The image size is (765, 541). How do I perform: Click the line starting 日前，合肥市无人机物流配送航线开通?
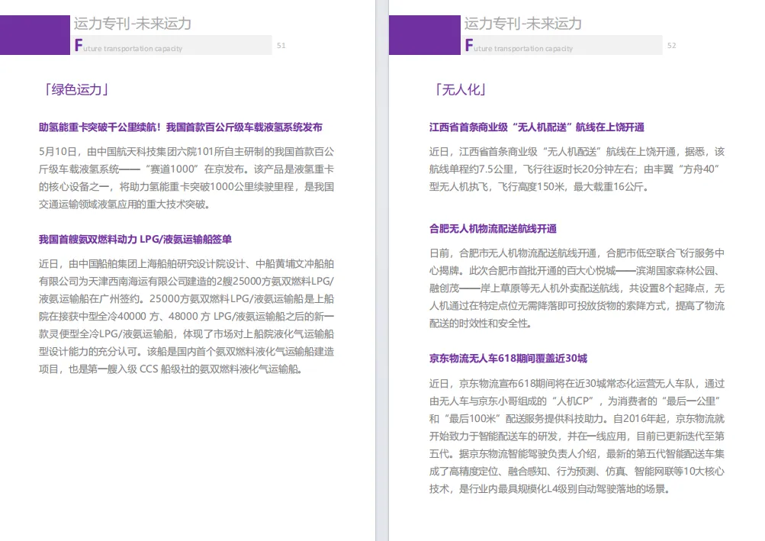click(x=577, y=253)
